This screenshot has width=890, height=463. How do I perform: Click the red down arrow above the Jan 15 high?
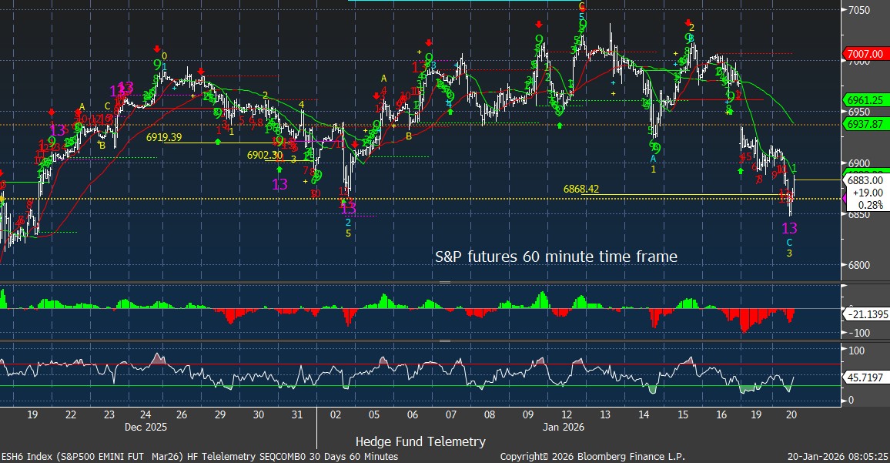tap(688, 23)
